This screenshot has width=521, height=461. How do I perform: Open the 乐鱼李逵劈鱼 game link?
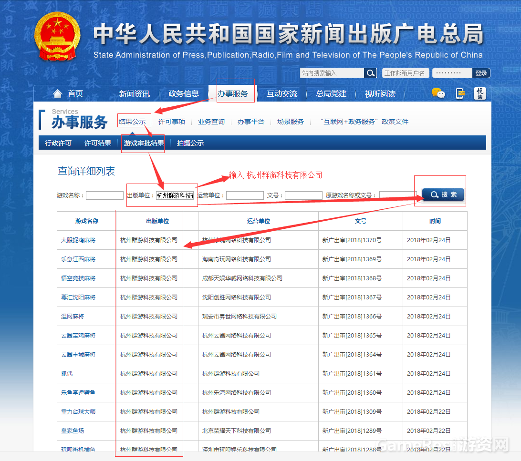[x=78, y=393]
